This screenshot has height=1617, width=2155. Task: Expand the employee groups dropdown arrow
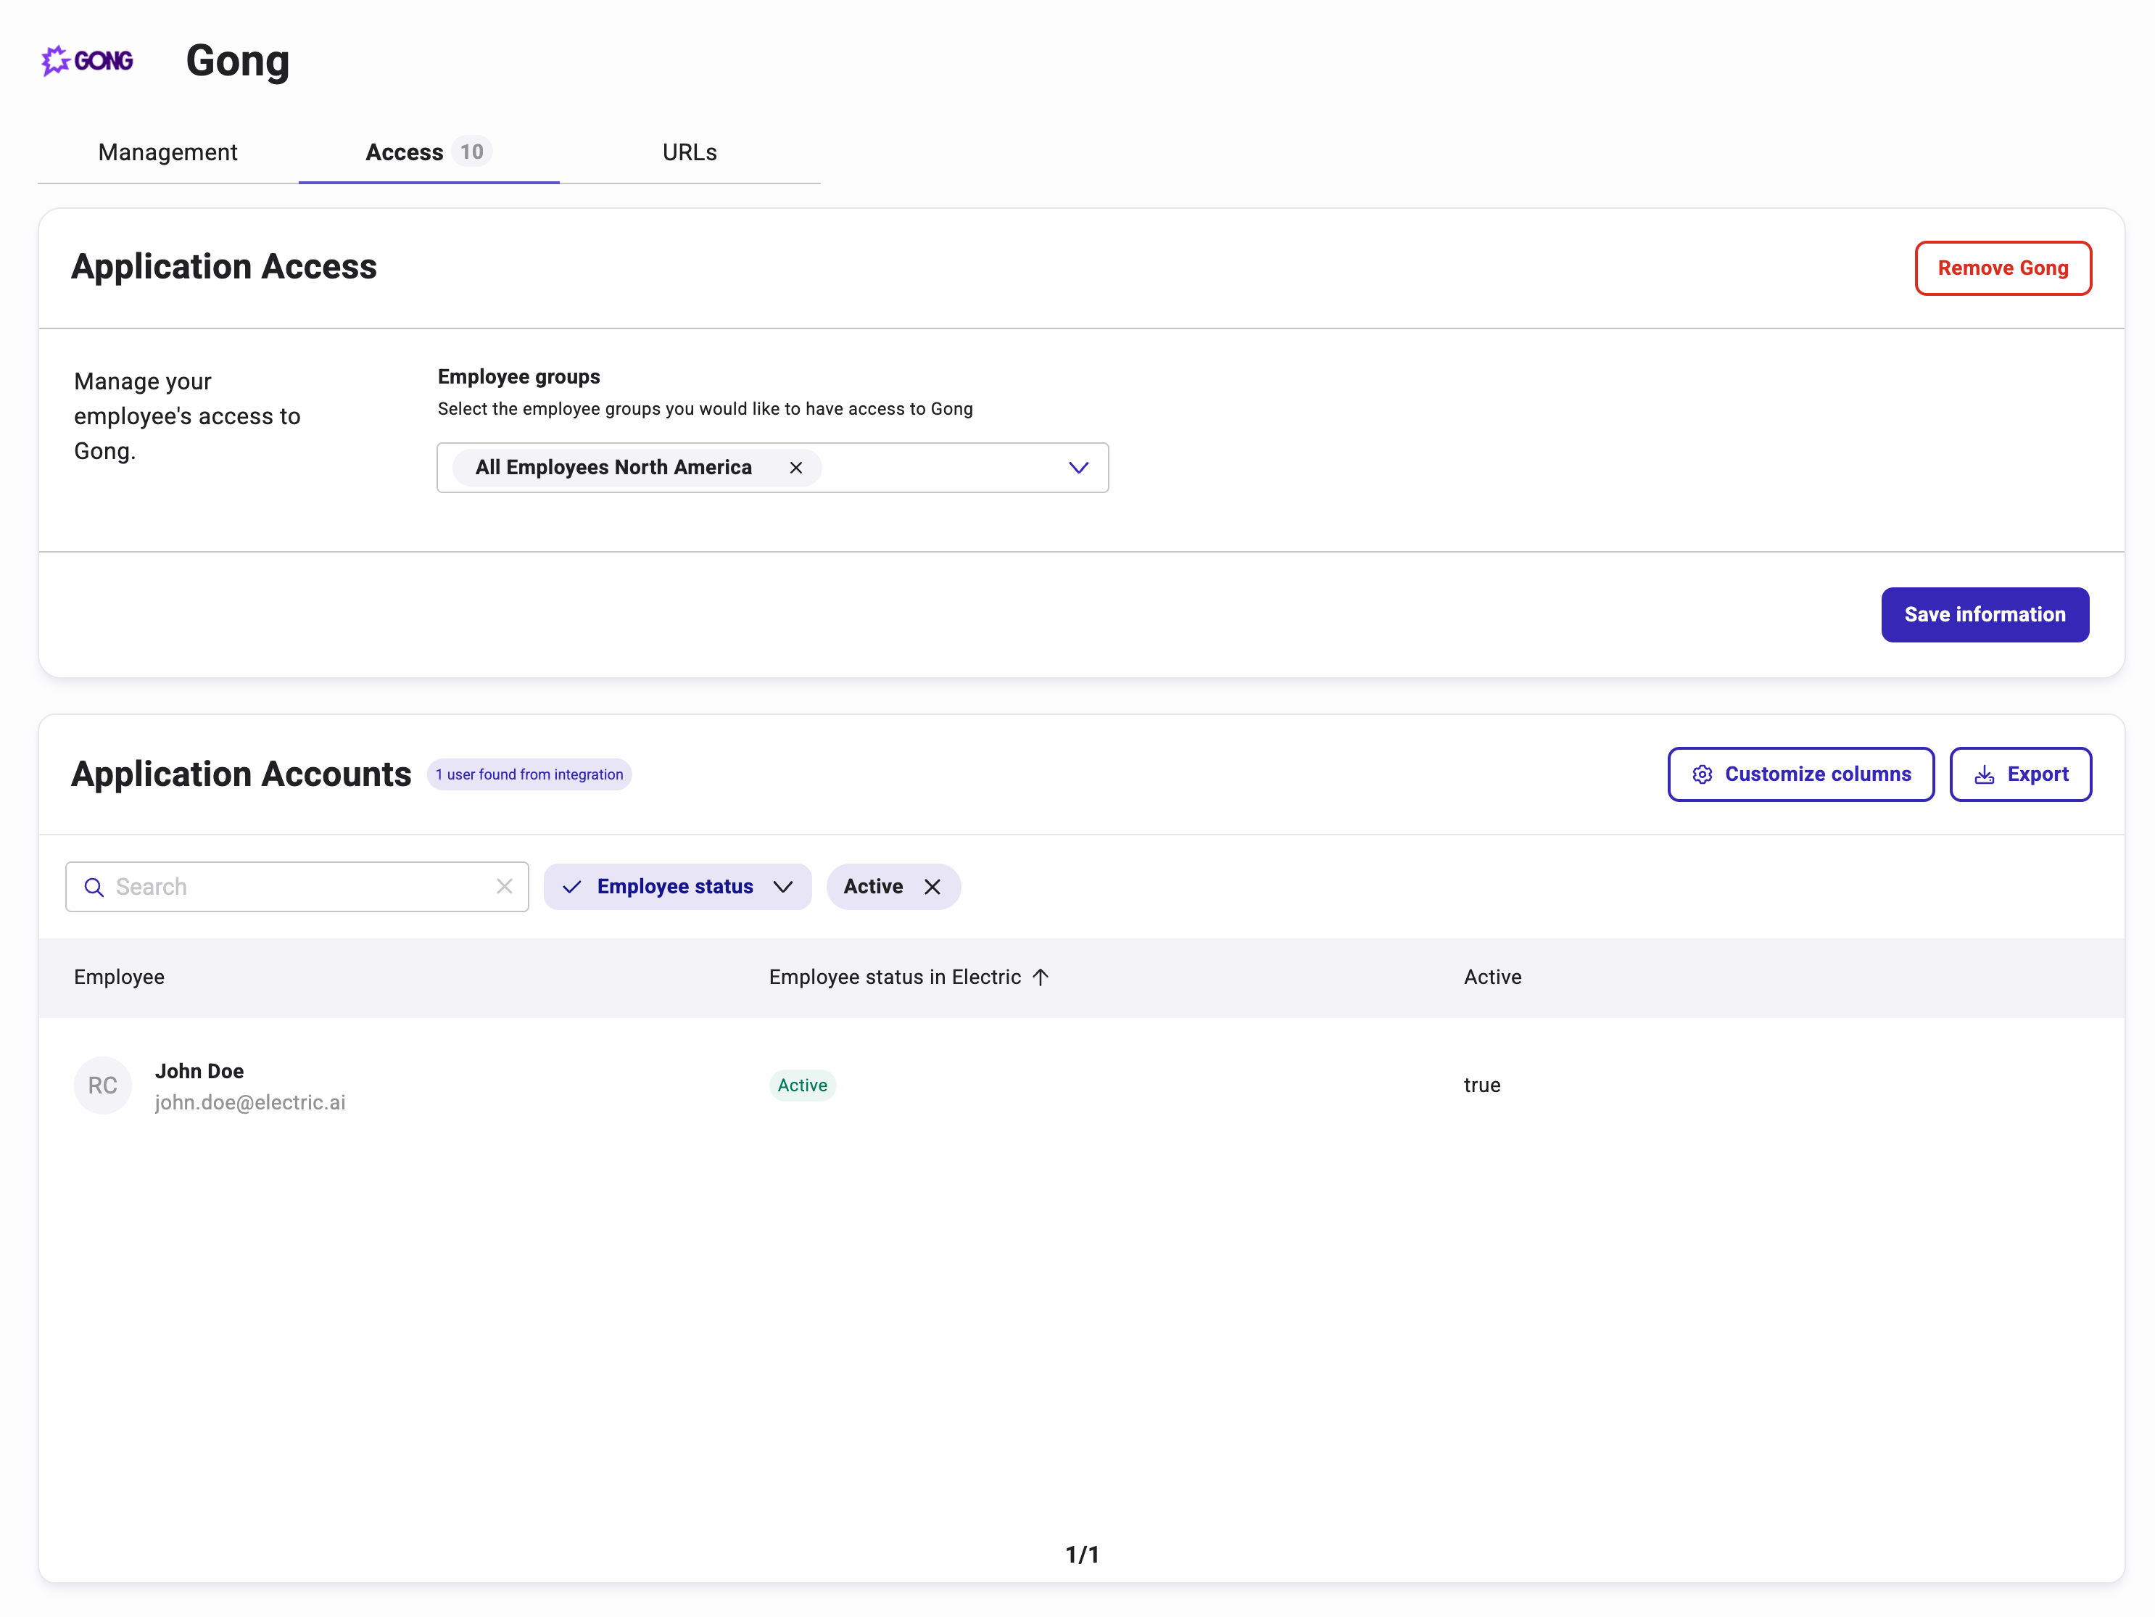click(1077, 468)
